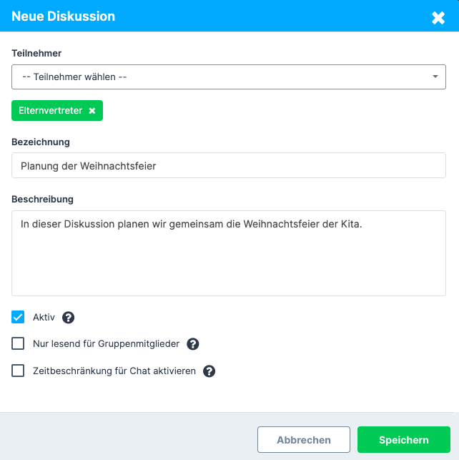Enable Nur lesend für Gruppenmitglieder checkbox
This screenshot has height=460, width=459.
pyautogui.click(x=19, y=344)
